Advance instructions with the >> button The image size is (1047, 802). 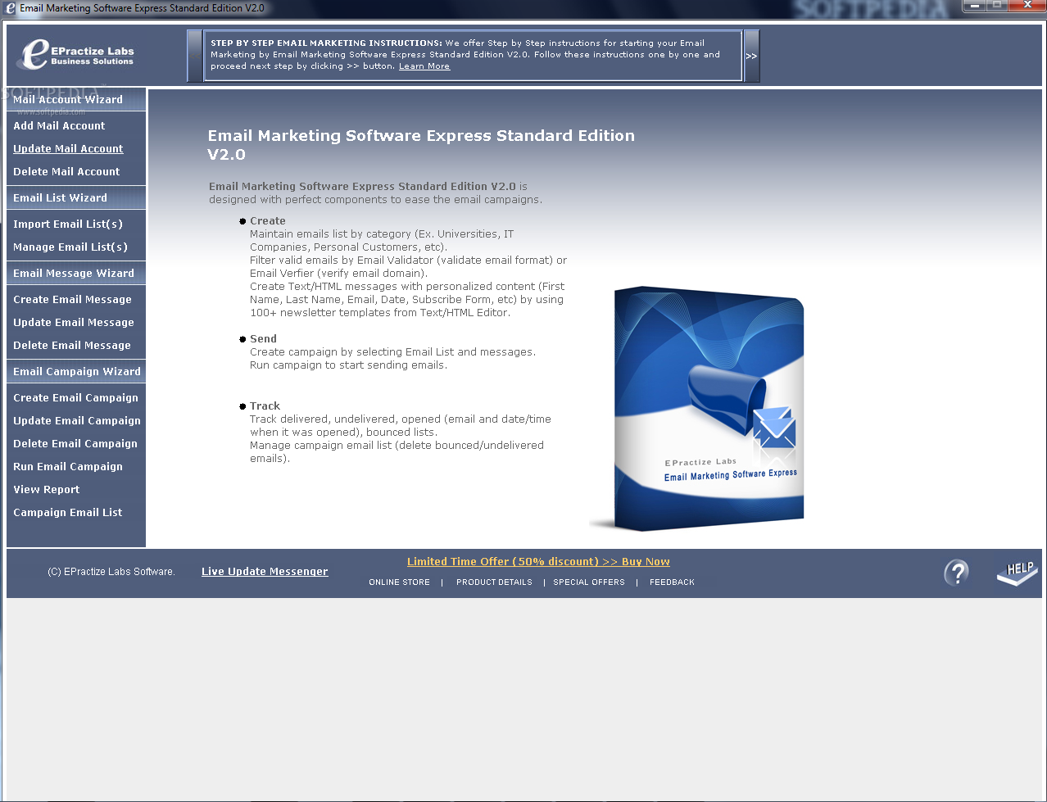coord(751,56)
